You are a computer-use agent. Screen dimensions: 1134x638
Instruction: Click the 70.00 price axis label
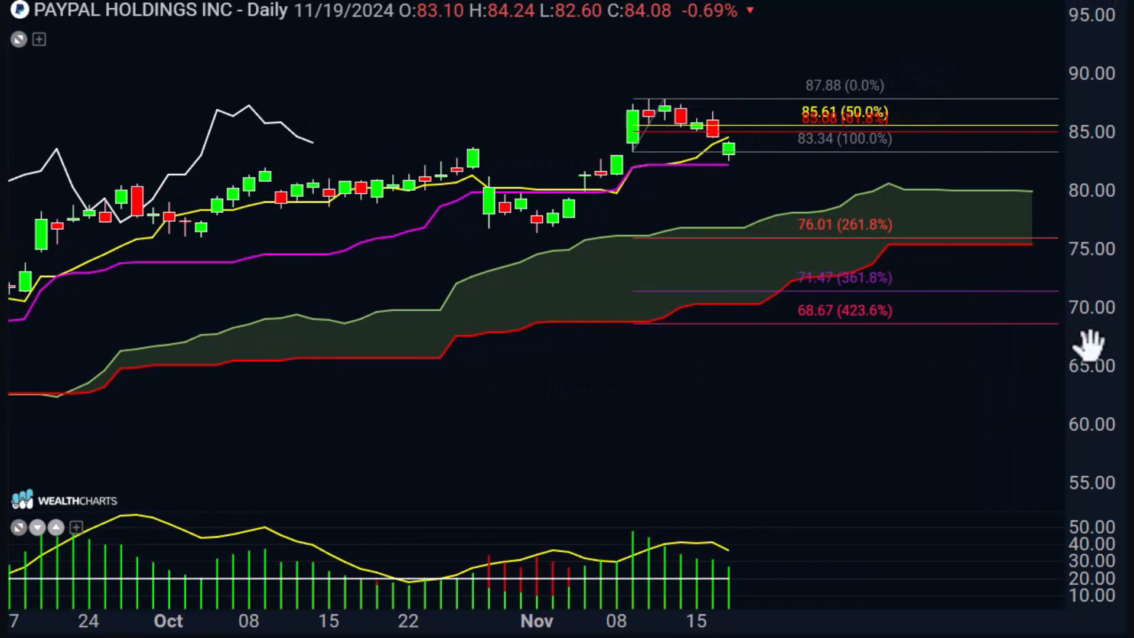(1092, 307)
